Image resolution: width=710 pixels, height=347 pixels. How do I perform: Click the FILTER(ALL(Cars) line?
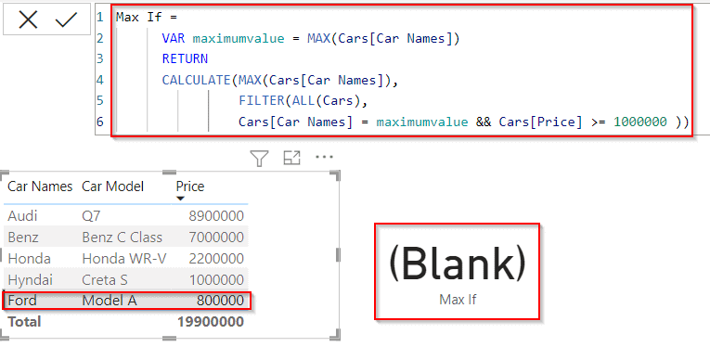coord(303,100)
